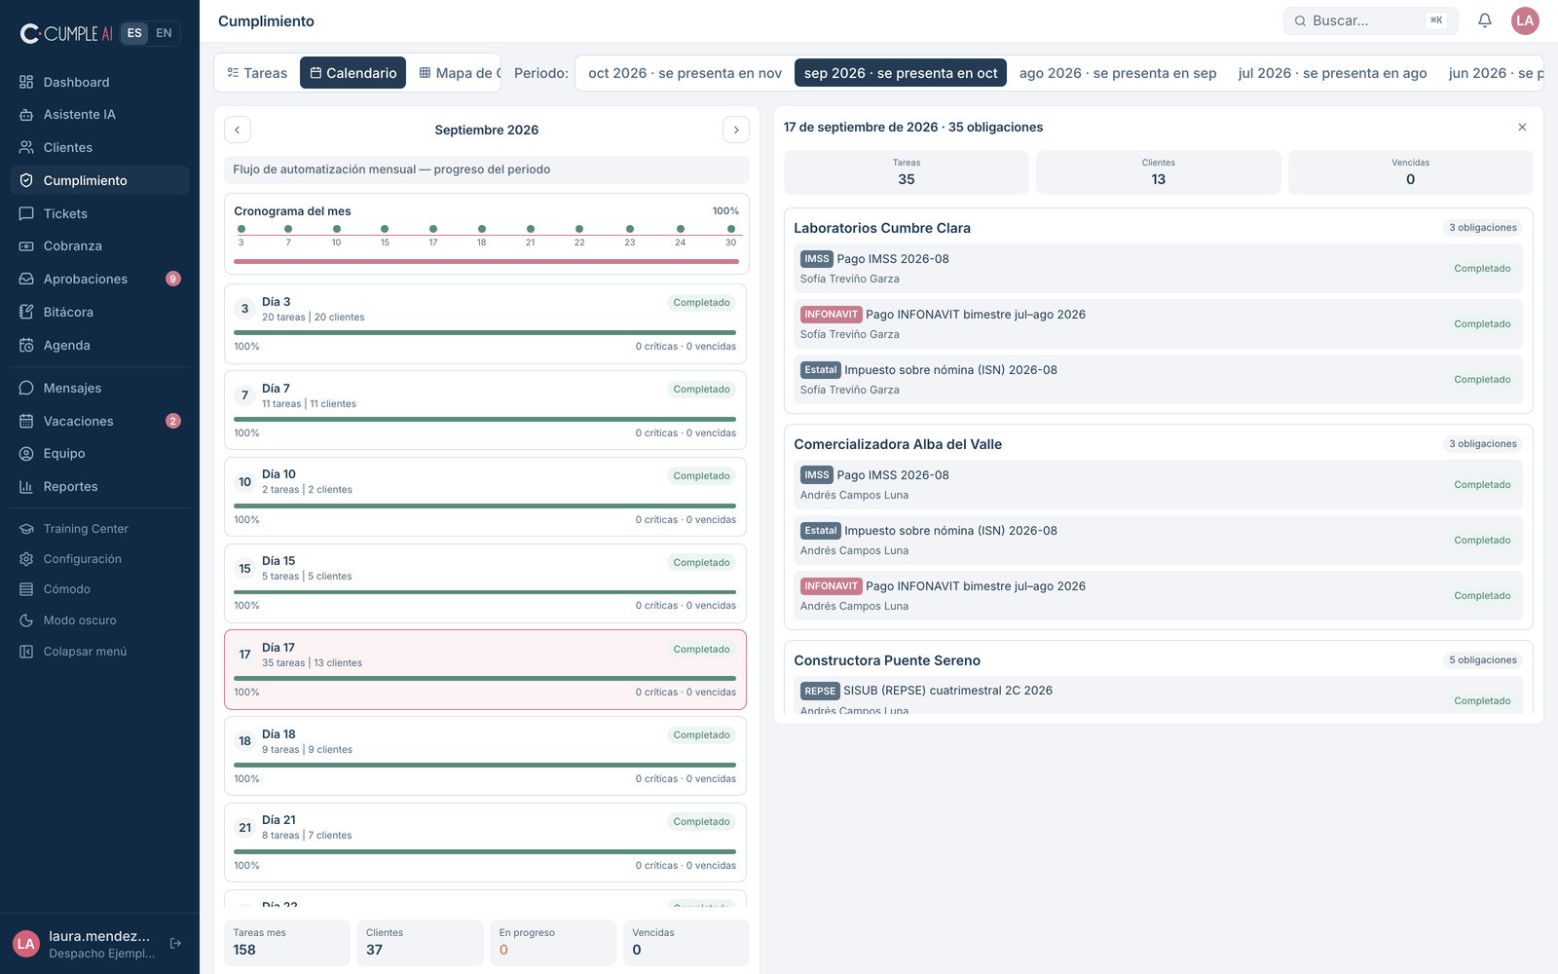Go to previous month in calendar
Viewport: 1558px width, 974px height.
click(238, 130)
